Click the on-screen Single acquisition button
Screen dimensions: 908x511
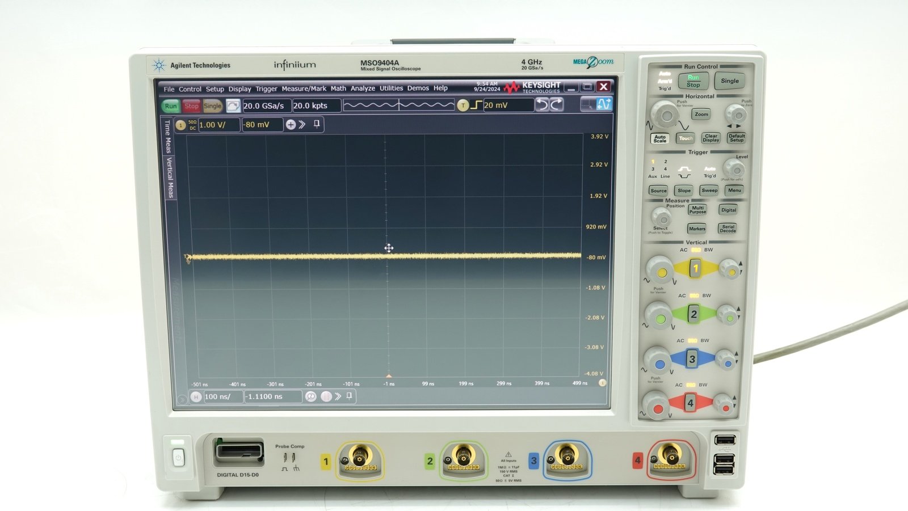[212, 106]
